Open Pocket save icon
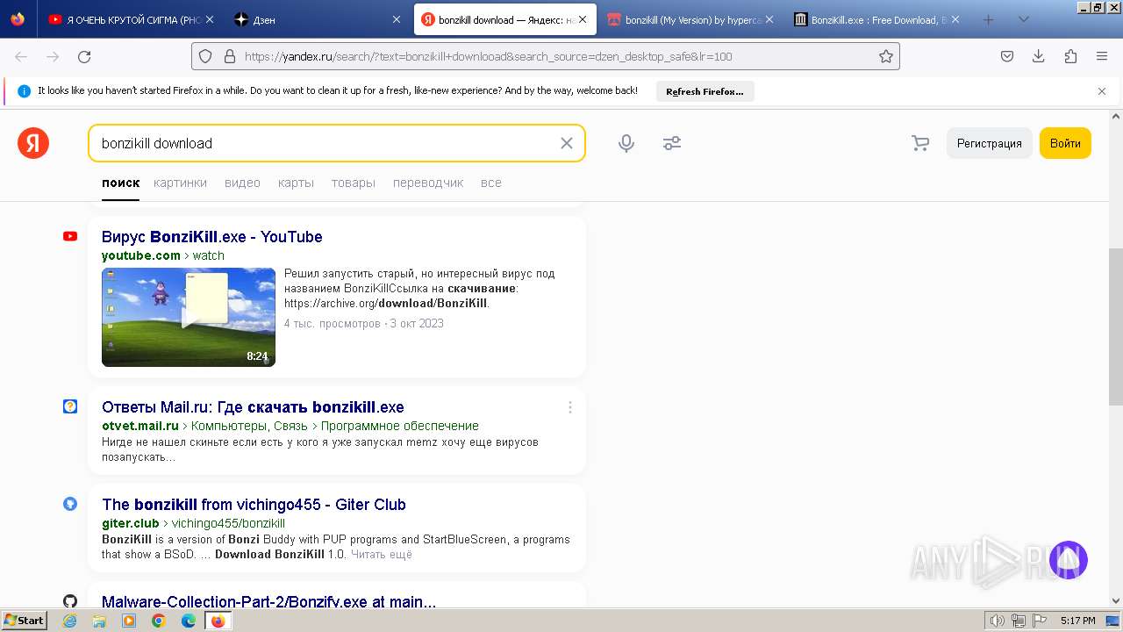This screenshot has width=1123, height=632. [x=1007, y=56]
